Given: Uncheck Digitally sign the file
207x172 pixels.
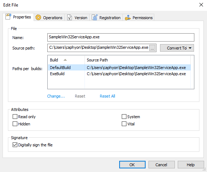Looking at the screenshot, I should [15, 145].
